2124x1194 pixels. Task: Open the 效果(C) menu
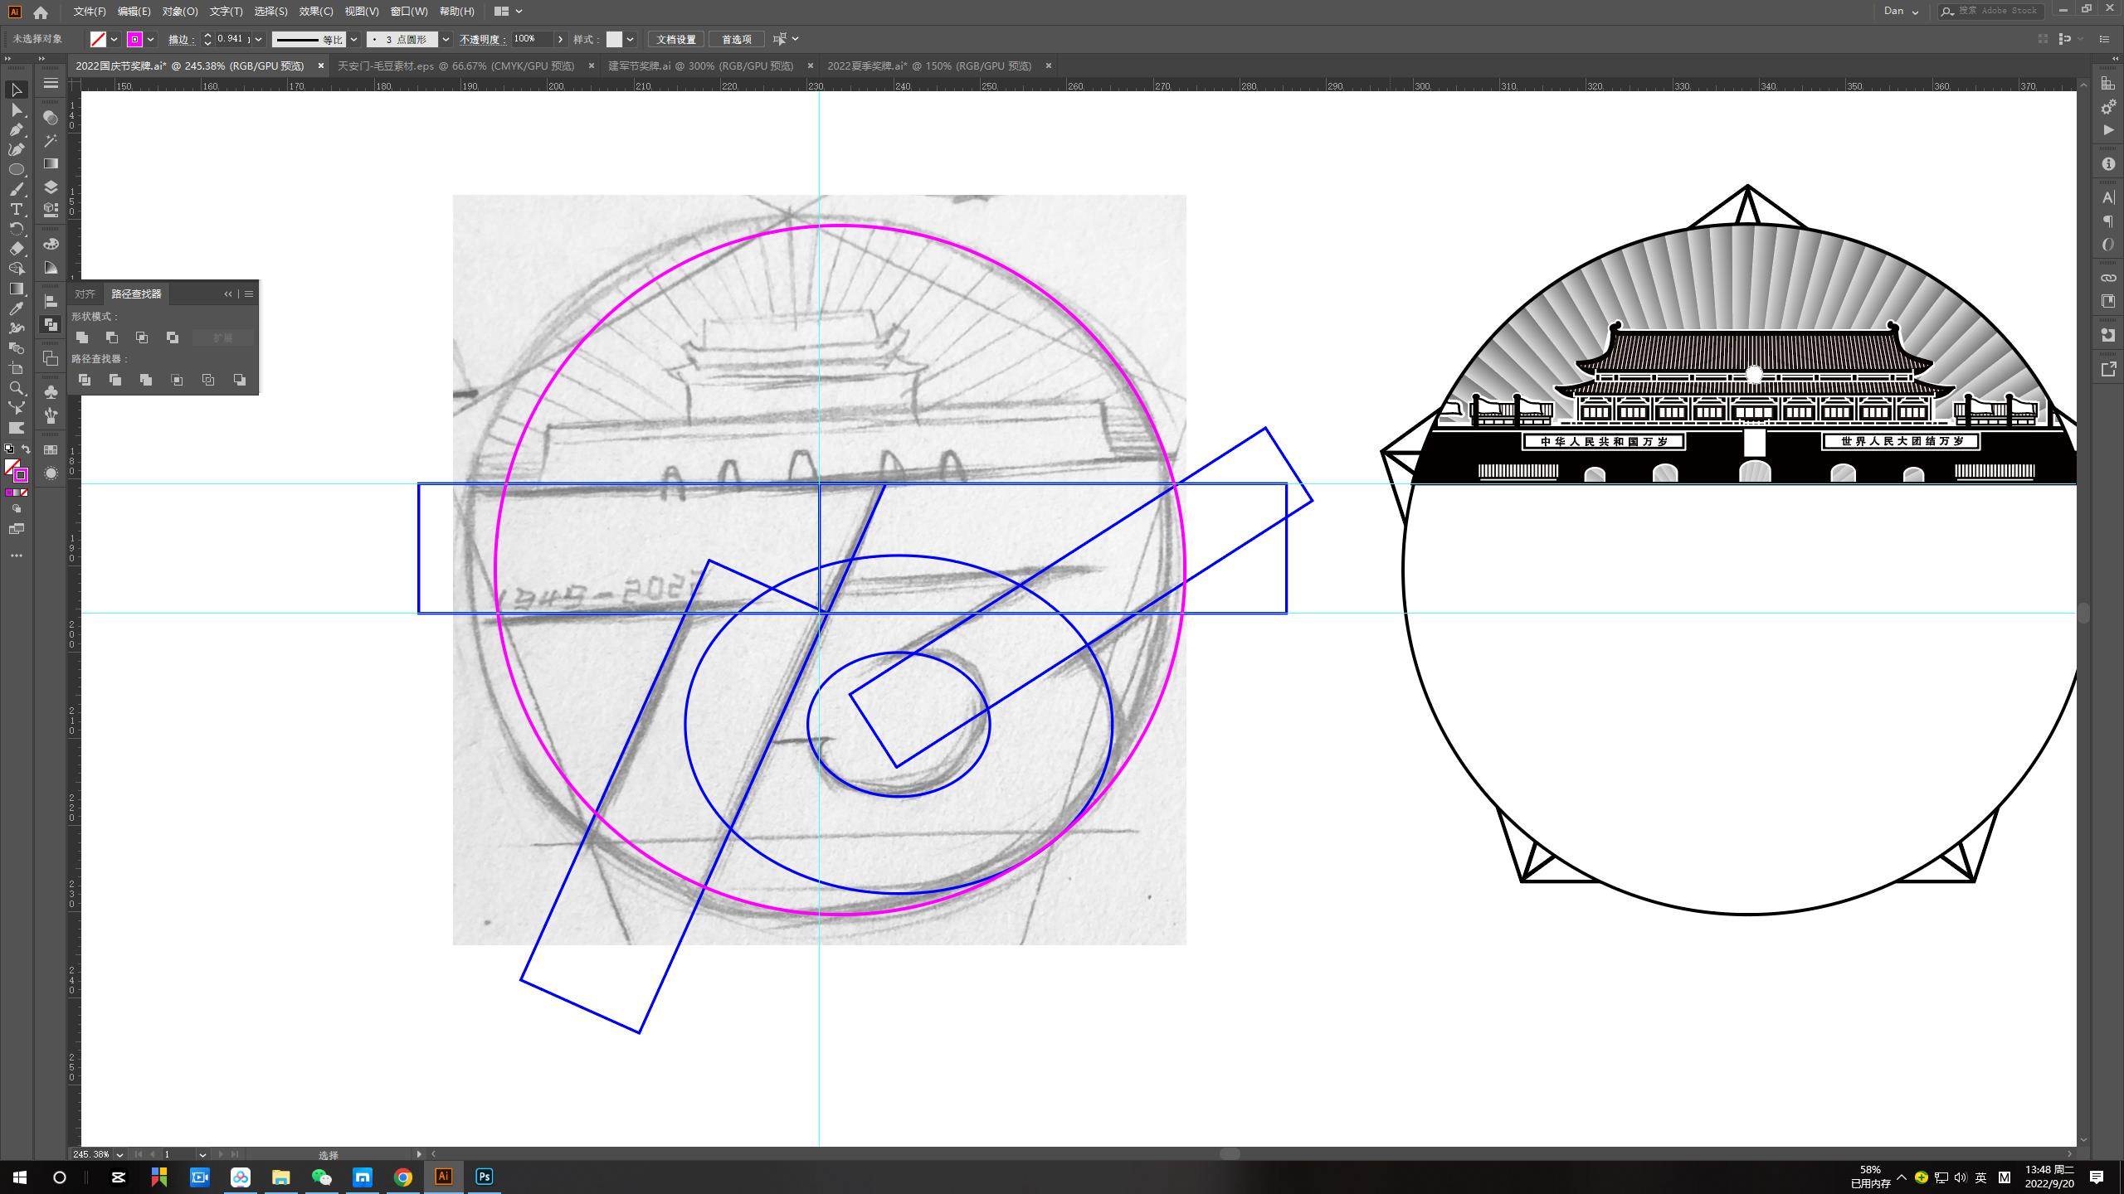pos(315,12)
